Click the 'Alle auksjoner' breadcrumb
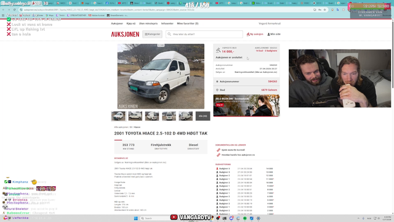 pos(121,127)
